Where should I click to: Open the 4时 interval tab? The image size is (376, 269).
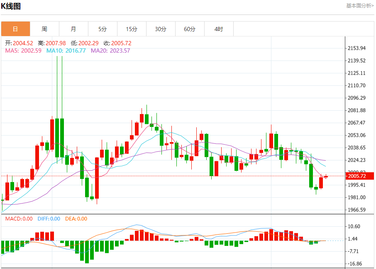(219, 29)
